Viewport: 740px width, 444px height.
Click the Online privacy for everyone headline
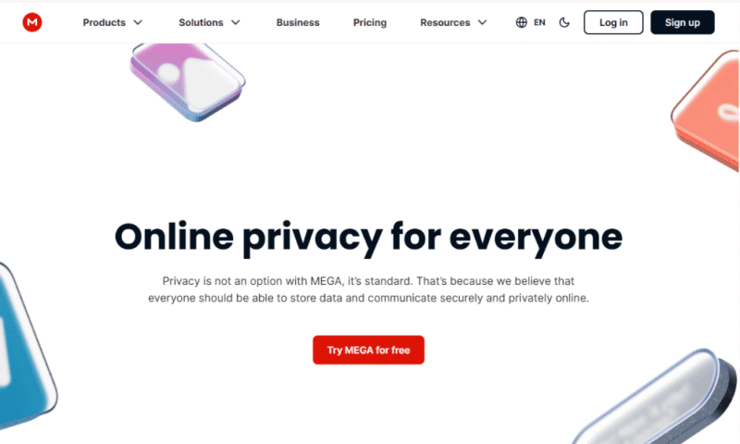coord(368,237)
